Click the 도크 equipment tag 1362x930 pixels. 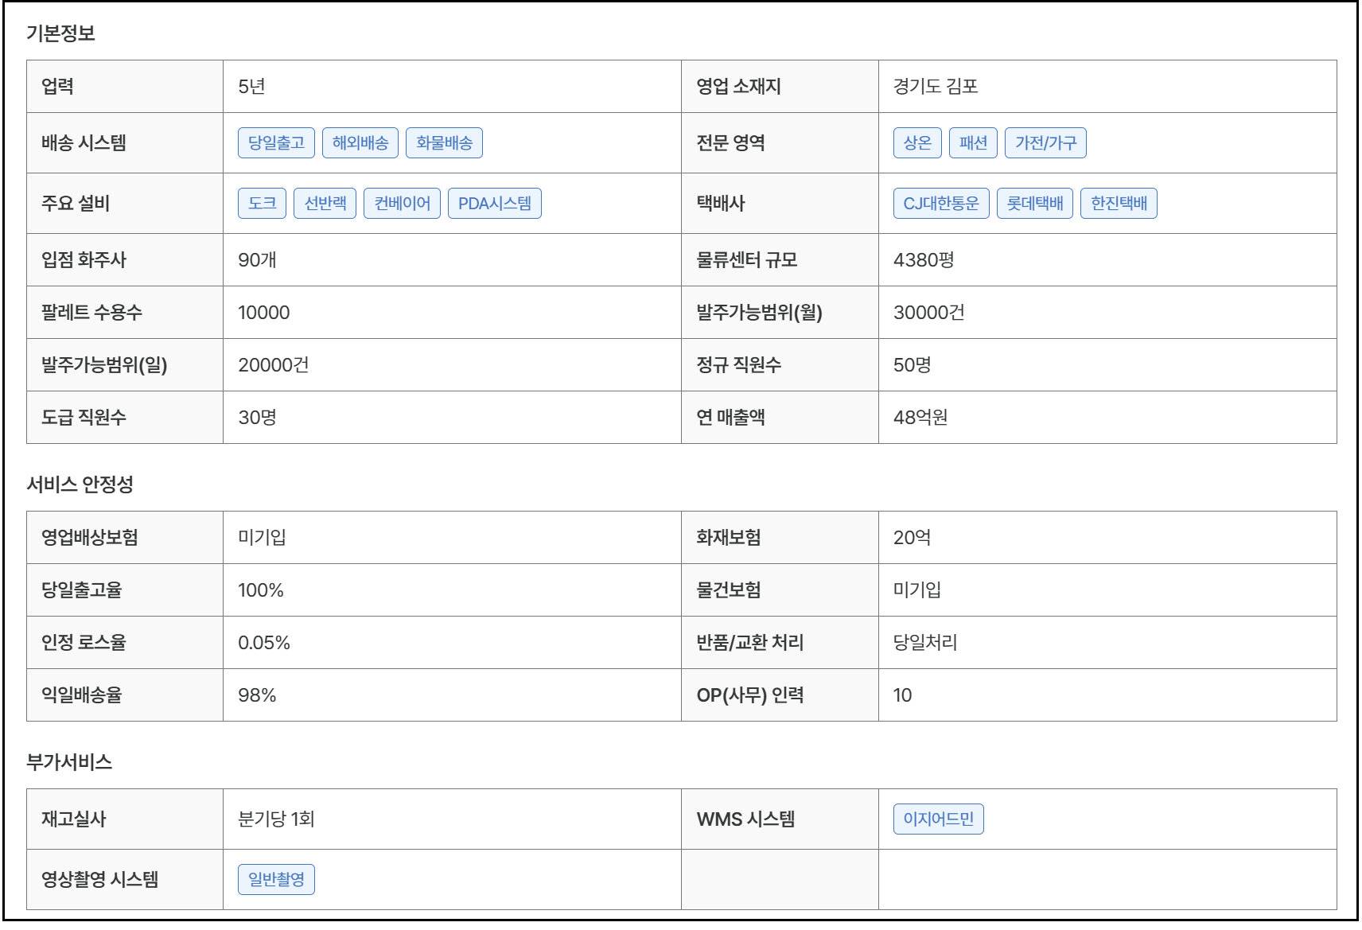(262, 204)
